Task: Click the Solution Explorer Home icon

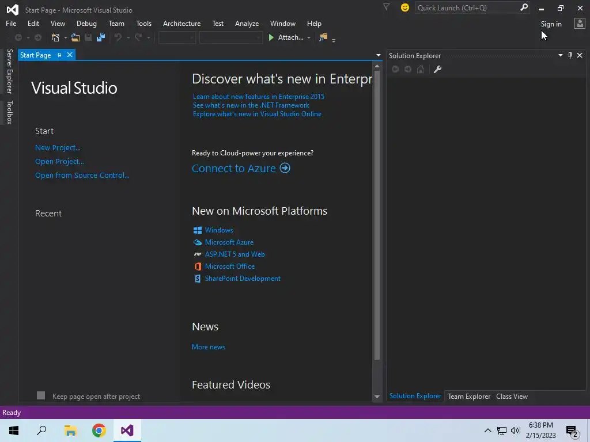Action: (421, 69)
